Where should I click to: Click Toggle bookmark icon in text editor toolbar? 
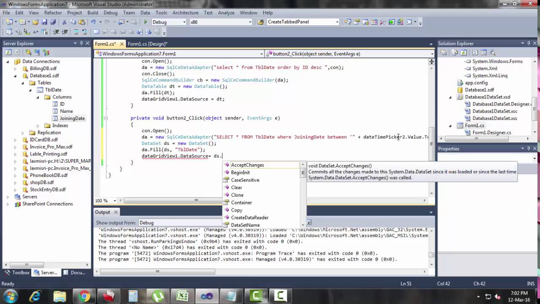96,32
